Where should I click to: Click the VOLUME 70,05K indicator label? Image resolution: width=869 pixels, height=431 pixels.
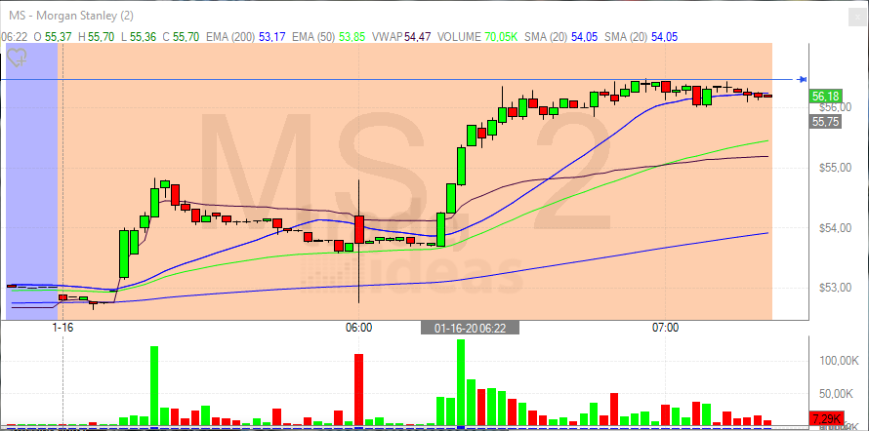click(477, 37)
